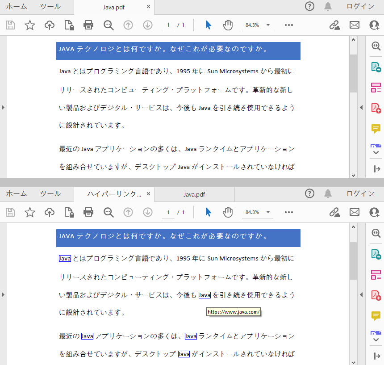The height and width of the screenshot is (365, 384).
Task: Select the Hand tool
Action: (228, 25)
